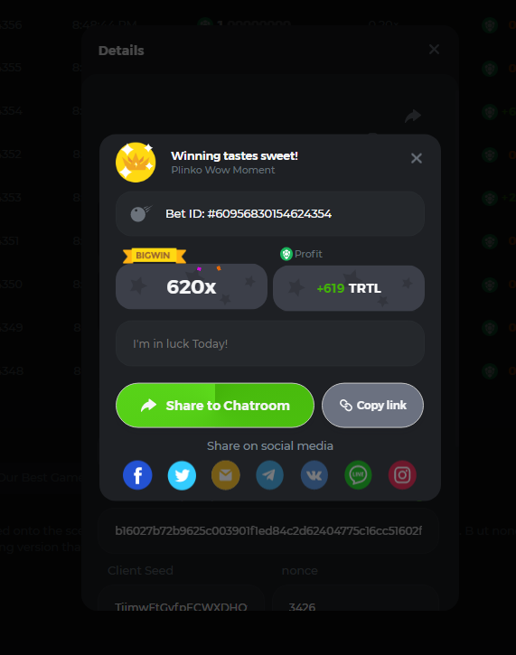This screenshot has width=516, height=655.
Task: Share win on Telegram
Action: (269, 475)
